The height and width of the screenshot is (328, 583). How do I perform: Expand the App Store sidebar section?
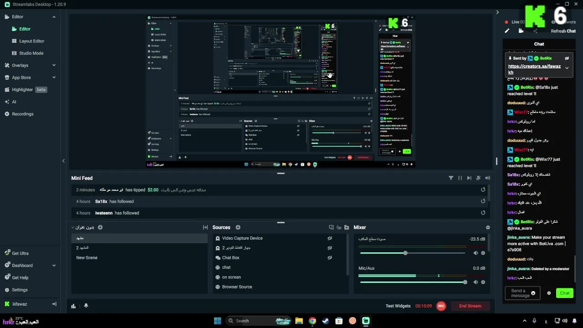click(54, 77)
